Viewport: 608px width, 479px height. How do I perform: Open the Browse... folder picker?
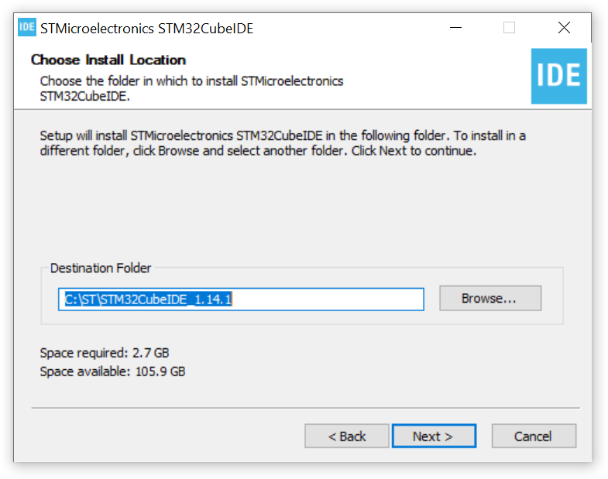[490, 298]
